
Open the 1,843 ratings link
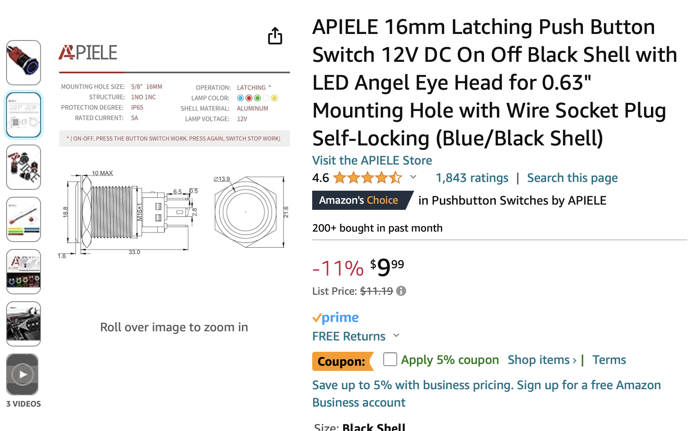472,178
